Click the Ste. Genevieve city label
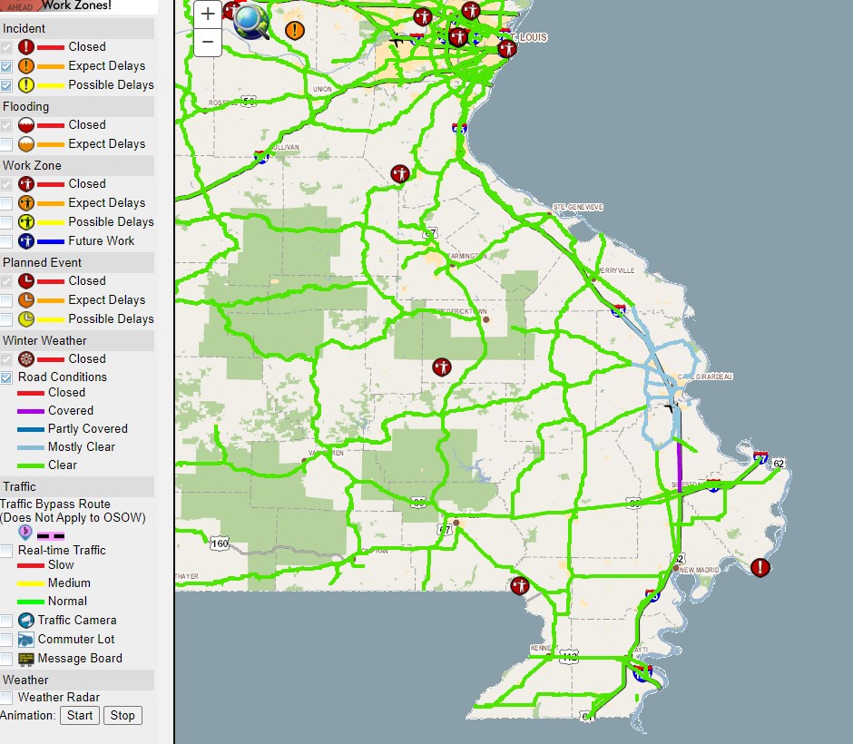 578,207
